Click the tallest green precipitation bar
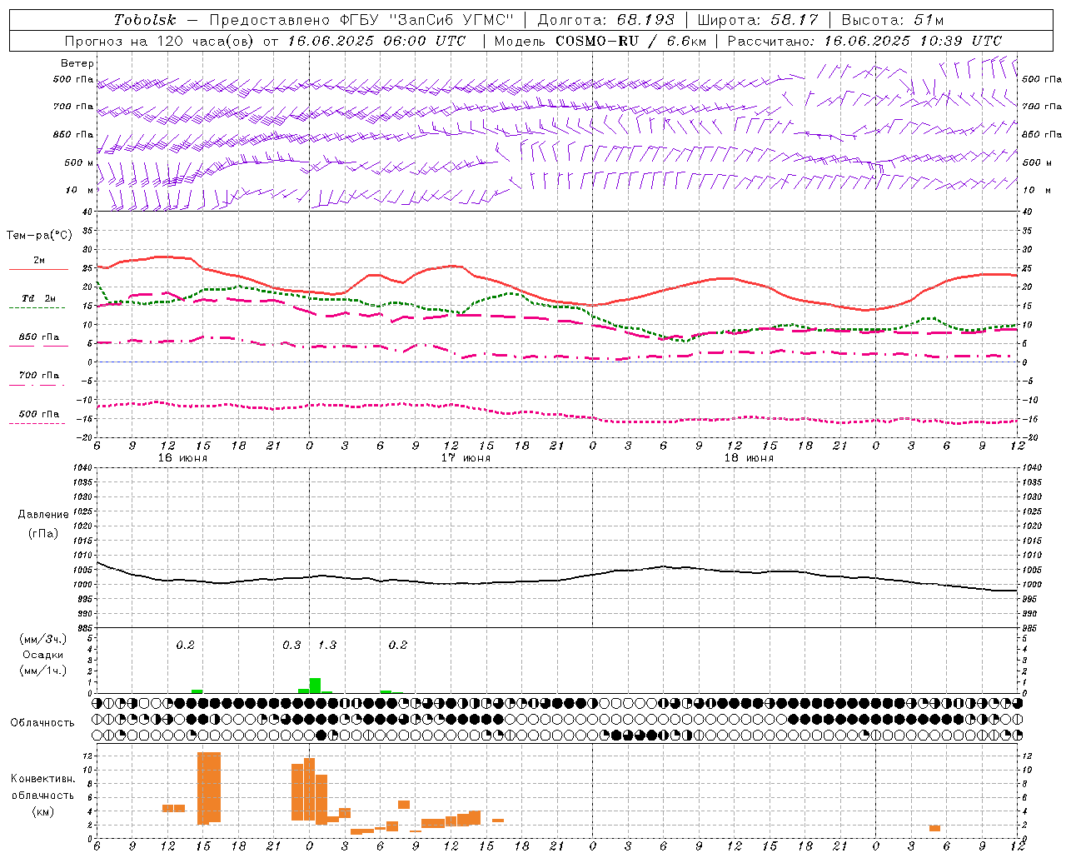 click(315, 686)
